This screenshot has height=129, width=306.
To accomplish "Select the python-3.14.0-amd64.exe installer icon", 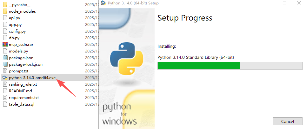I will coord(5,78).
